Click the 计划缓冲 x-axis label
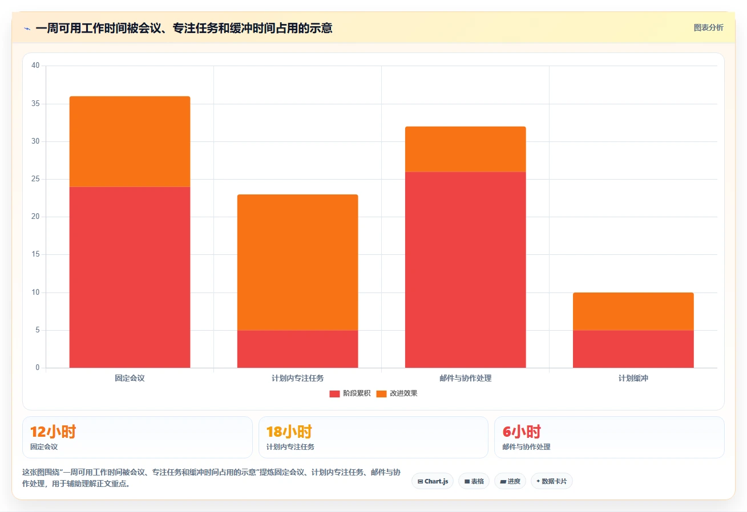This screenshot has width=747, height=512. point(633,378)
